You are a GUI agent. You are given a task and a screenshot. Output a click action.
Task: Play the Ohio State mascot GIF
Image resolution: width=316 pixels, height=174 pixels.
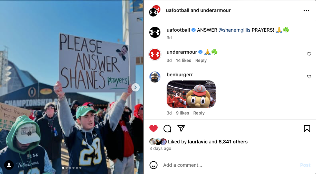[191, 94]
